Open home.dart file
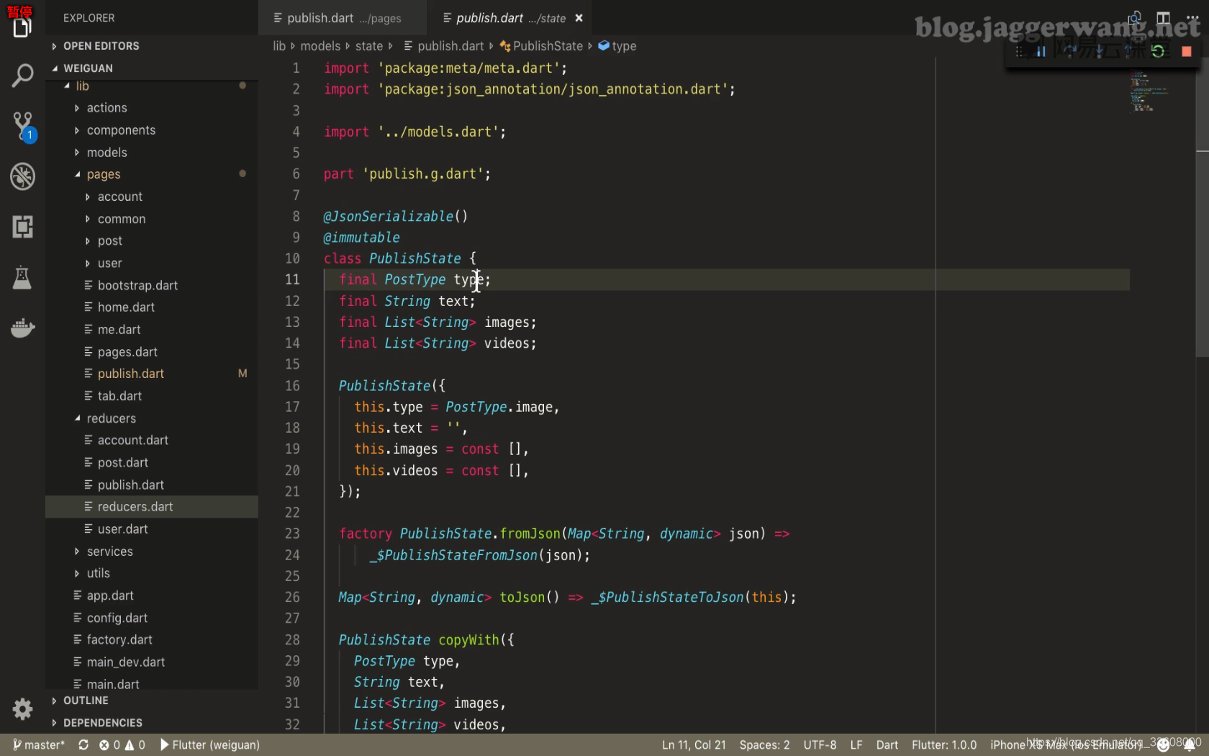 [151, 307]
